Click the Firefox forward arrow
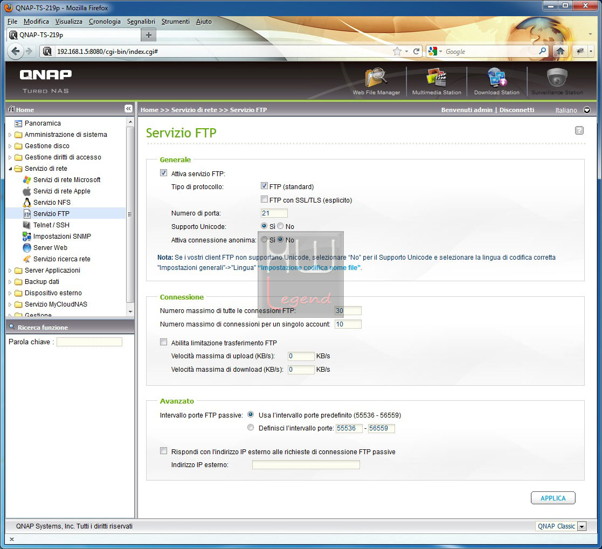 tap(29, 51)
